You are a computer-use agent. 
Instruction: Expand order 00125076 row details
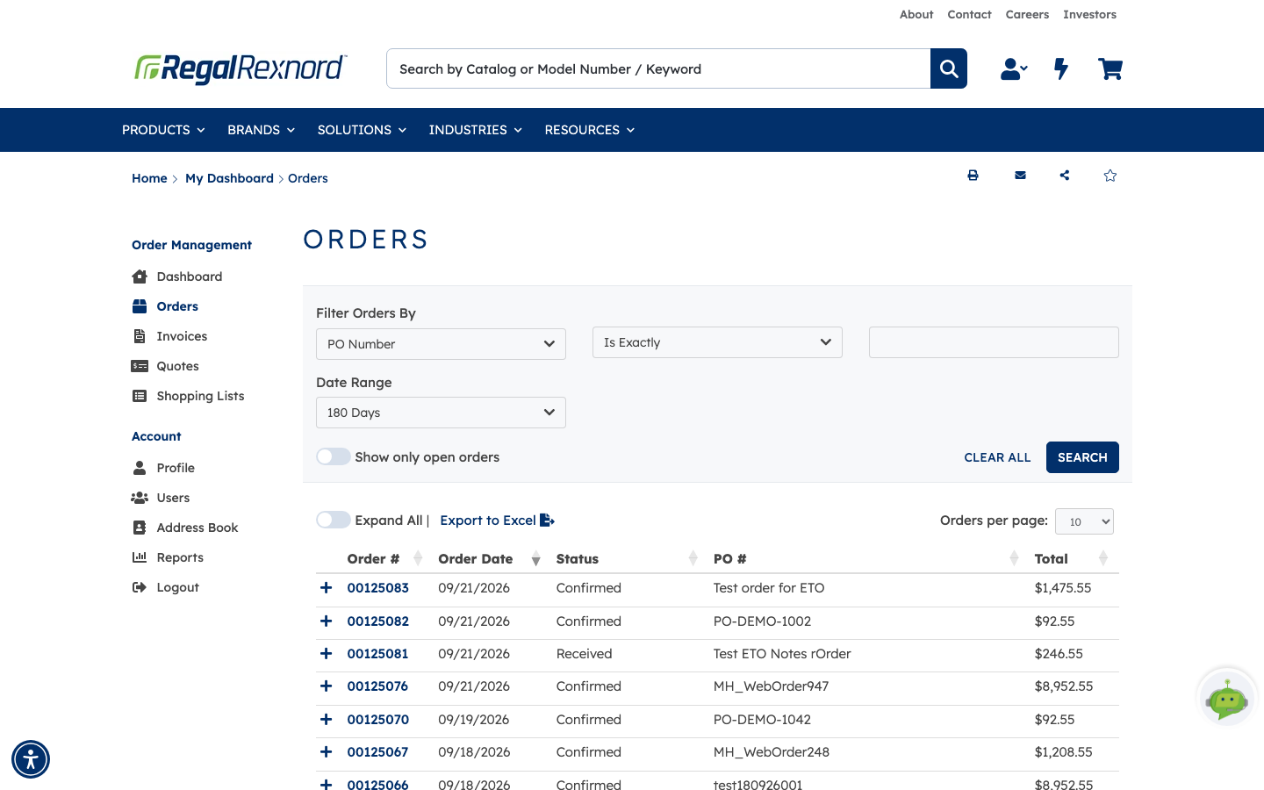pyautogui.click(x=327, y=686)
